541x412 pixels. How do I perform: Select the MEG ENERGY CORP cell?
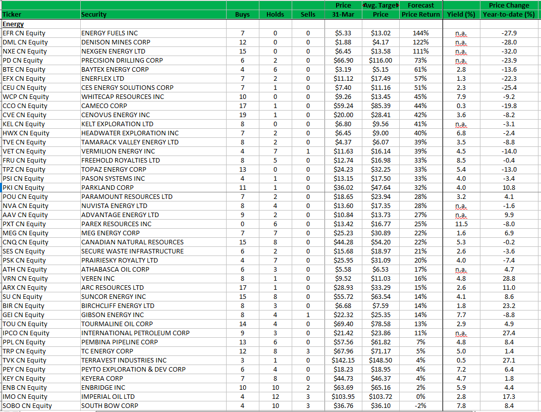click(x=153, y=233)
